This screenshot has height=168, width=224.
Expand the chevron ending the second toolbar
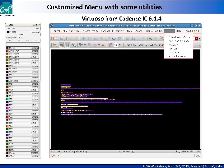coord(200,45)
